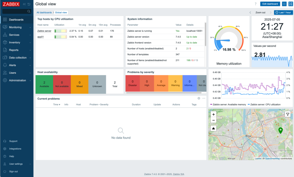Open the map filter funnel icon

coord(288,114)
